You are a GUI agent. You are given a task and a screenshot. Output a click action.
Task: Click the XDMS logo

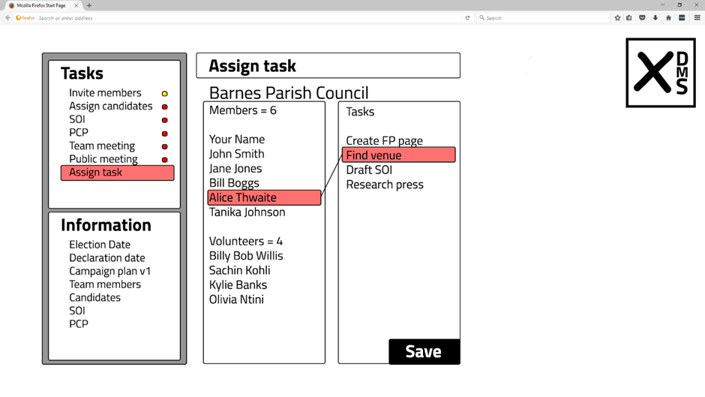[660, 73]
